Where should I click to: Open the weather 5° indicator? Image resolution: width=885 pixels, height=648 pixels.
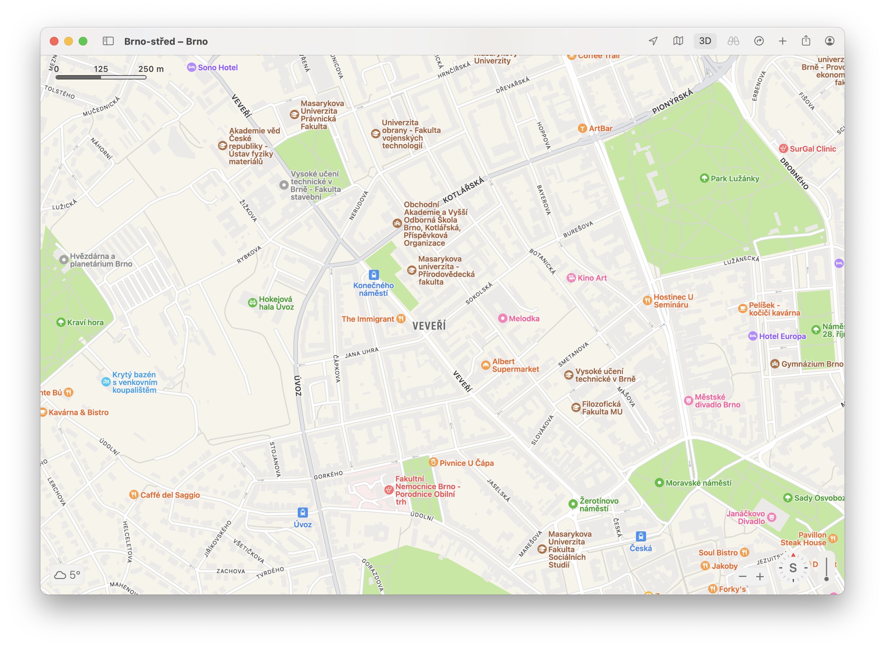point(67,575)
